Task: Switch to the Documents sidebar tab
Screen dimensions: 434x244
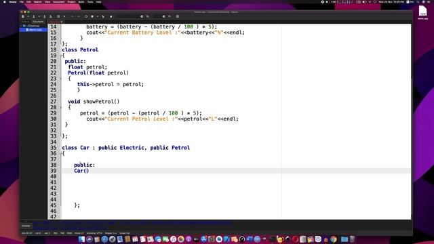Action: [38, 22]
